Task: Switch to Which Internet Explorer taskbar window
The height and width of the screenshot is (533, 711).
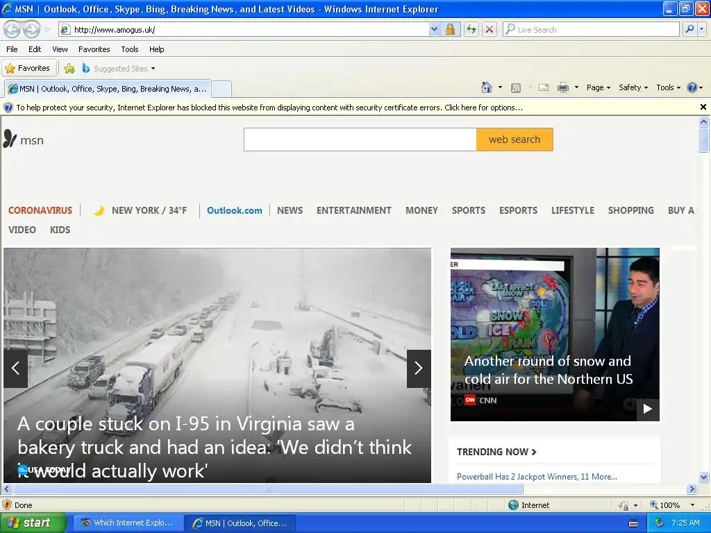Action: click(128, 523)
